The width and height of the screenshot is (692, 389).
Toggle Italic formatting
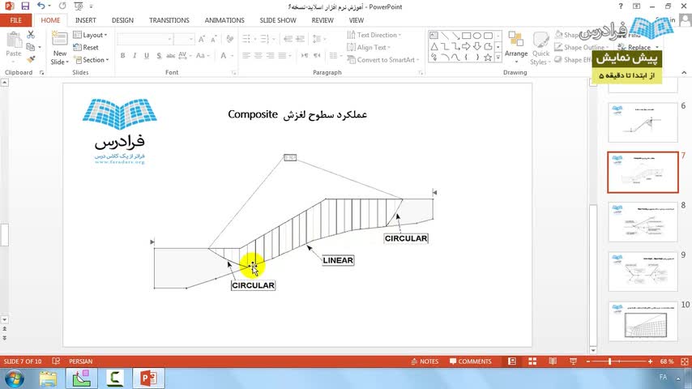[x=135, y=56]
